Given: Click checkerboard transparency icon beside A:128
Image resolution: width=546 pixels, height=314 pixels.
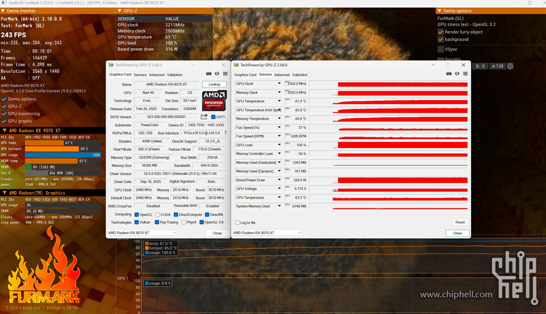Looking at the screenshot, I should pyautogui.click(x=510, y=66).
